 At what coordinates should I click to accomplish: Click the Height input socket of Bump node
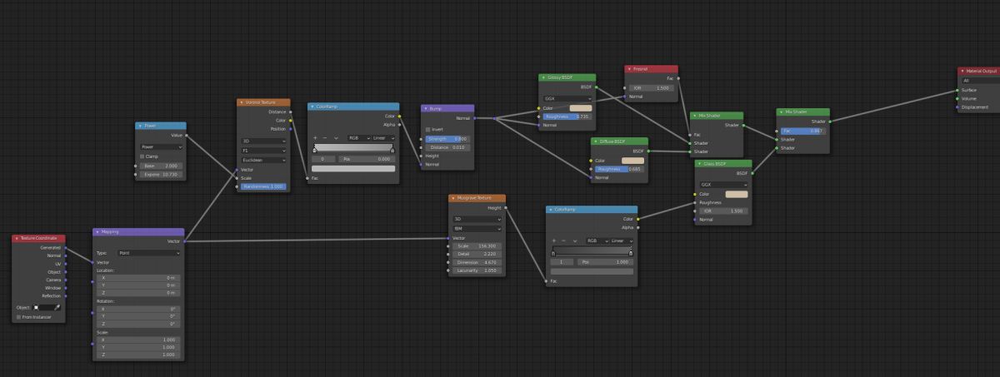(x=421, y=156)
